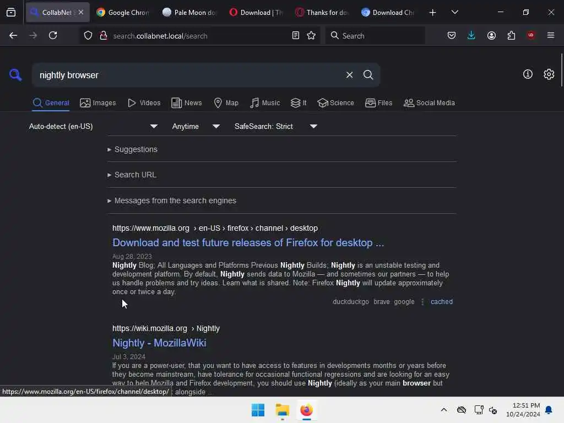The image size is (564, 423).
Task: Toggle reader view icon
Action: (295, 35)
